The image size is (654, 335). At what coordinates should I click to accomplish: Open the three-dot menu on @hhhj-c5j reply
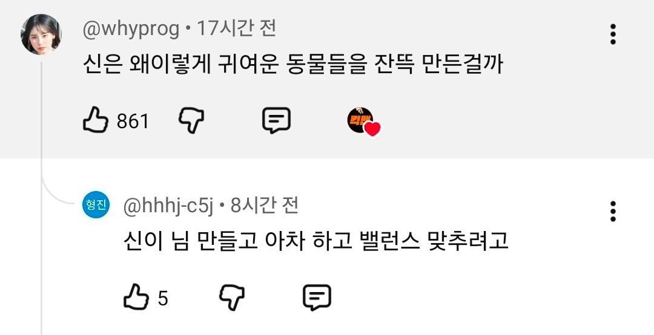[613, 211]
